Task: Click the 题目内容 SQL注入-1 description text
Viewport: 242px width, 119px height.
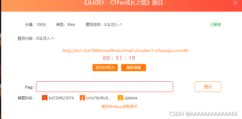Action: 36,38
